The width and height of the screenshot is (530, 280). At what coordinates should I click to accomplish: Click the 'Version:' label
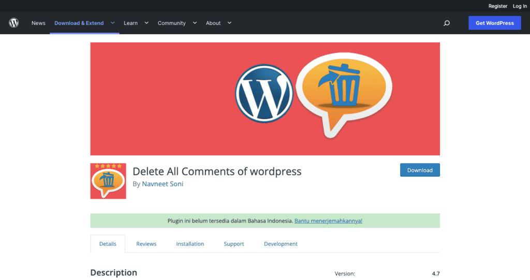[345, 274]
